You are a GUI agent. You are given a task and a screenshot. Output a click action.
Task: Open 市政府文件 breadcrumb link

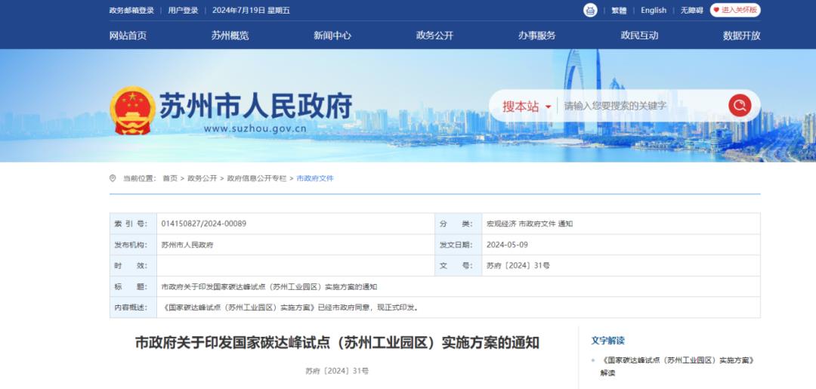pos(315,178)
